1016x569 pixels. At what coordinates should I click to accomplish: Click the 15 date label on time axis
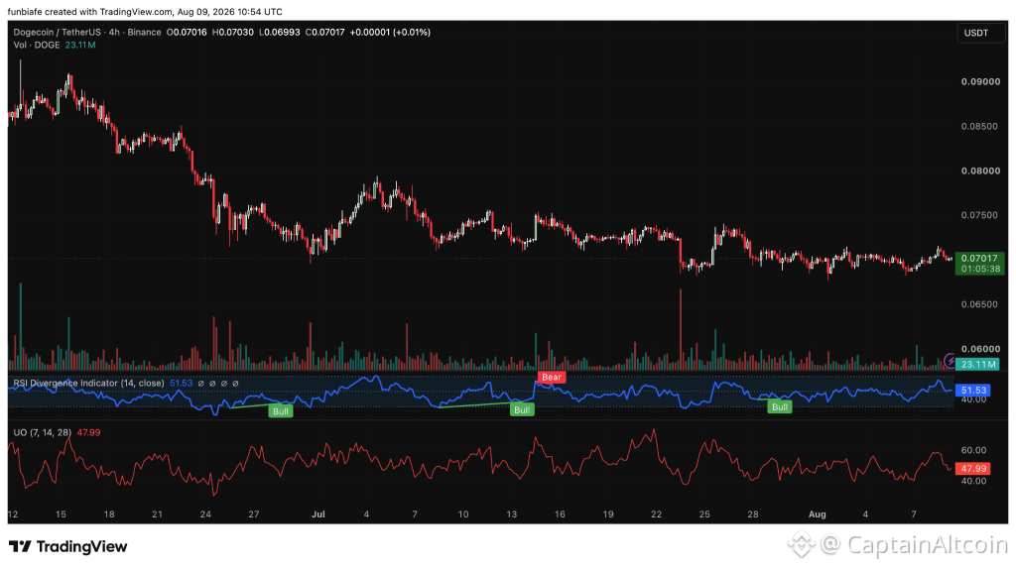61,514
